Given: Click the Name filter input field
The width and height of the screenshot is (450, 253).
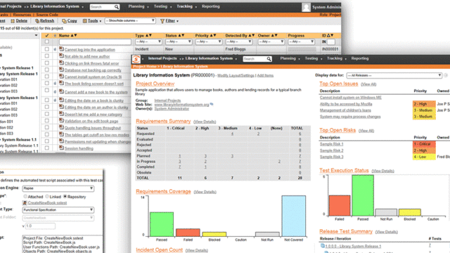Looking at the screenshot, I should 95,42.
